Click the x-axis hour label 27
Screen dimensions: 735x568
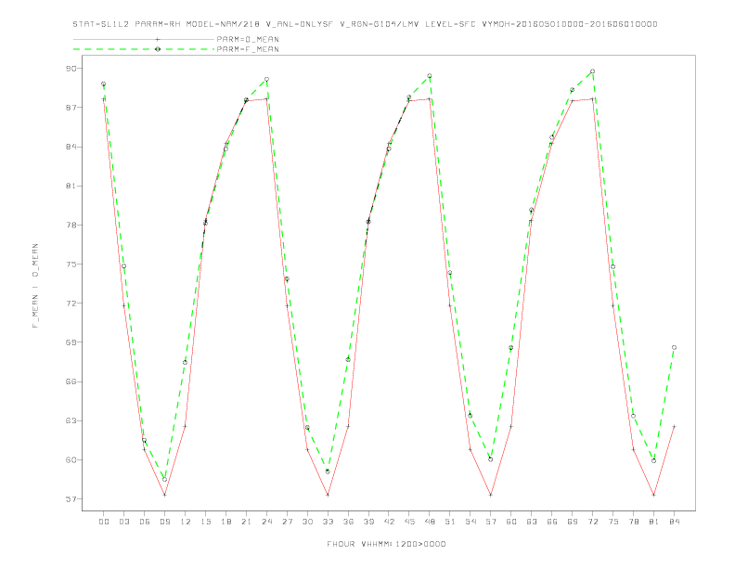pos(287,522)
